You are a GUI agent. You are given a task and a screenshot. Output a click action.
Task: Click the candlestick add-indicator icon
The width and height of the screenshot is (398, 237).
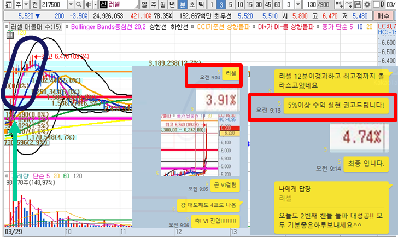(x=339, y=4)
